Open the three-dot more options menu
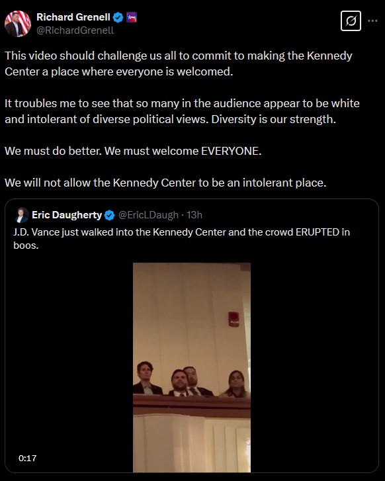The height and width of the screenshot is (481, 385). tap(372, 21)
